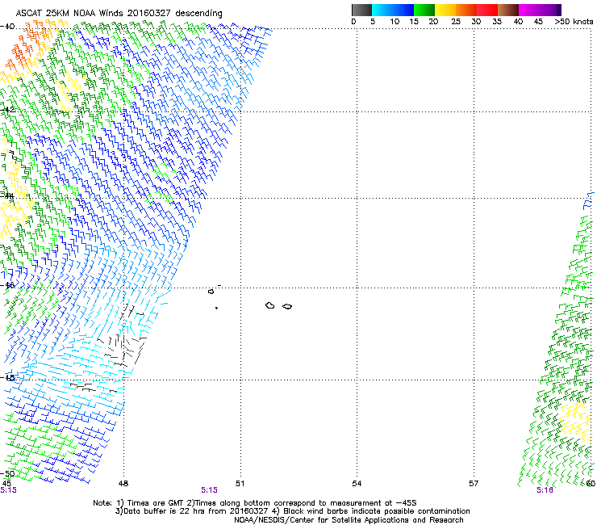
Task: Click the purple 5:15 time under longitude 45
Action: coord(8,490)
